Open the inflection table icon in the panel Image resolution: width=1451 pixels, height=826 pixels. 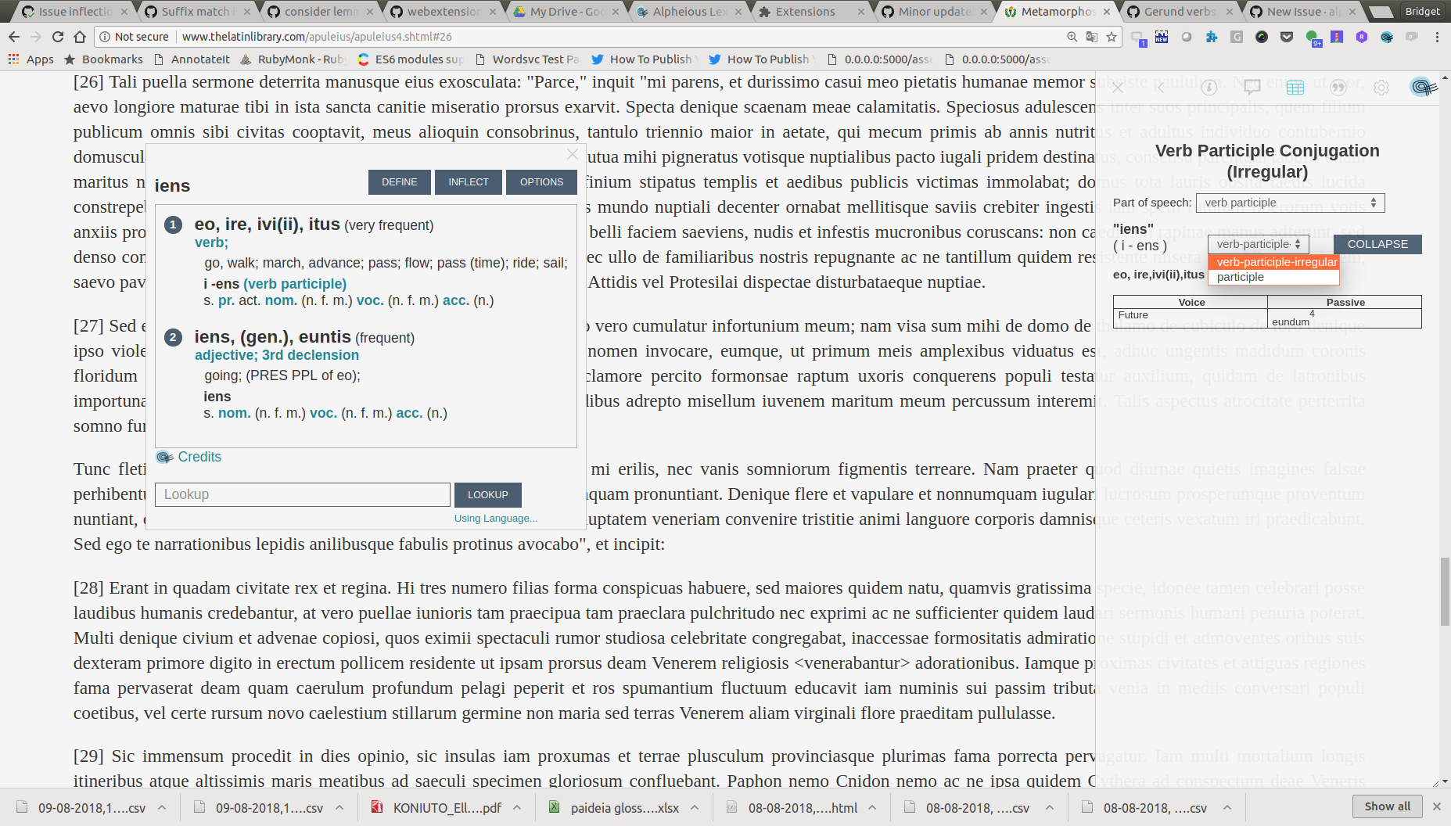1295,88
